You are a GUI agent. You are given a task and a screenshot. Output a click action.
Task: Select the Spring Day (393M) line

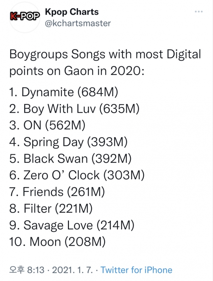[x=68, y=142]
